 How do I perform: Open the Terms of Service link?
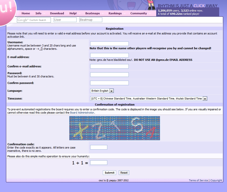click(198, 180)
